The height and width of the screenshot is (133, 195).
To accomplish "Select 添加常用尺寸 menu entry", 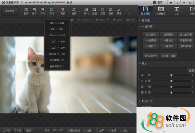I will coord(57,60).
